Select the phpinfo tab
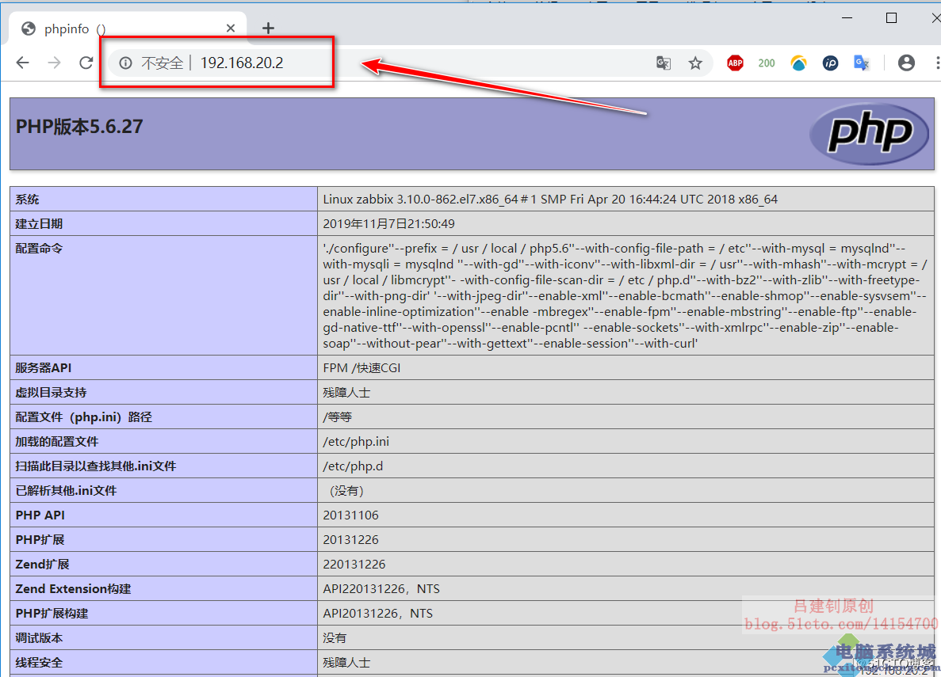This screenshot has height=677, width=941. click(128, 29)
